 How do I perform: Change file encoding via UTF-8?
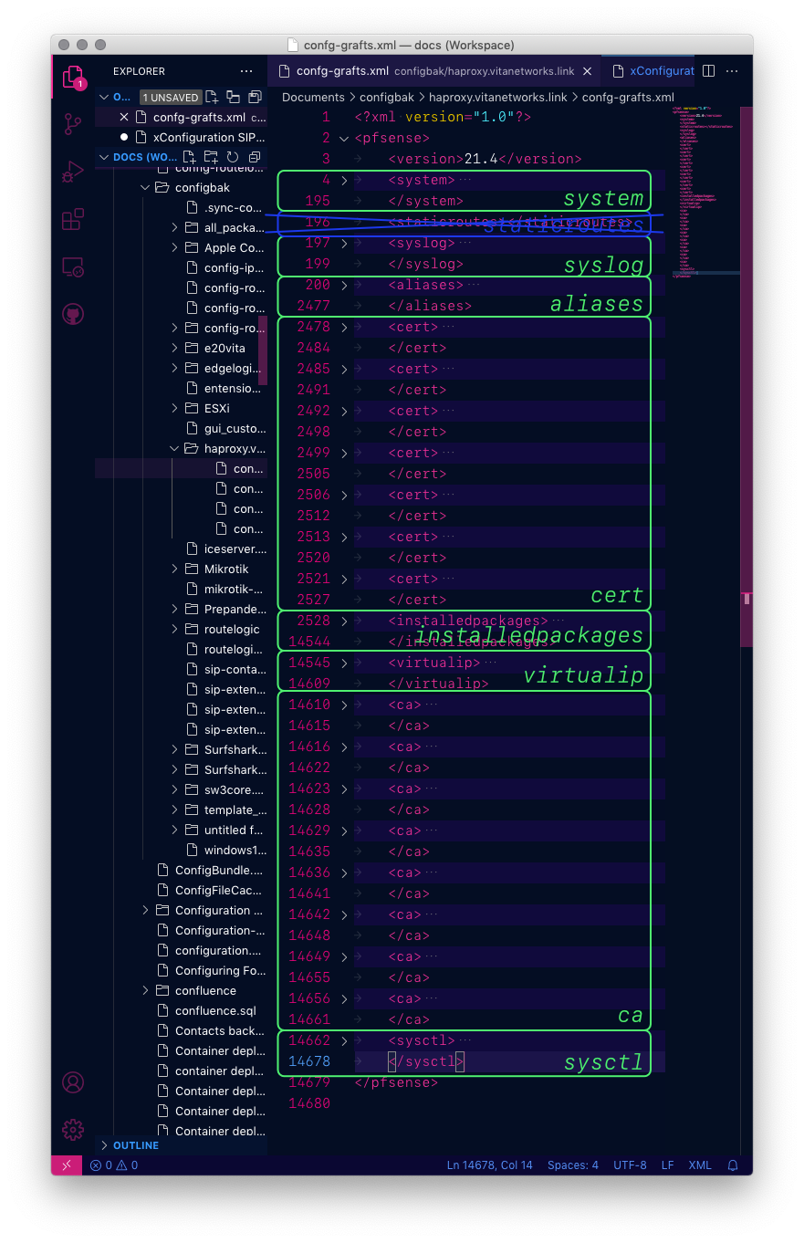tap(630, 1165)
